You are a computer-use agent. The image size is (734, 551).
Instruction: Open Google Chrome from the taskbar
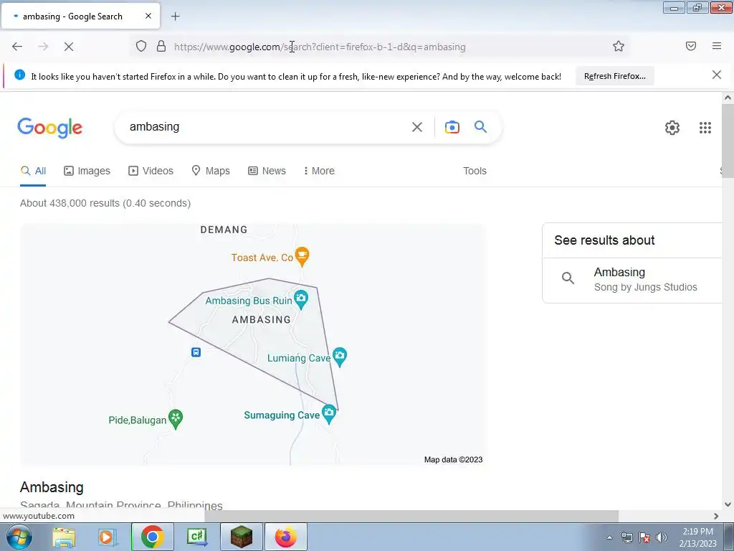pyautogui.click(x=152, y=537)
